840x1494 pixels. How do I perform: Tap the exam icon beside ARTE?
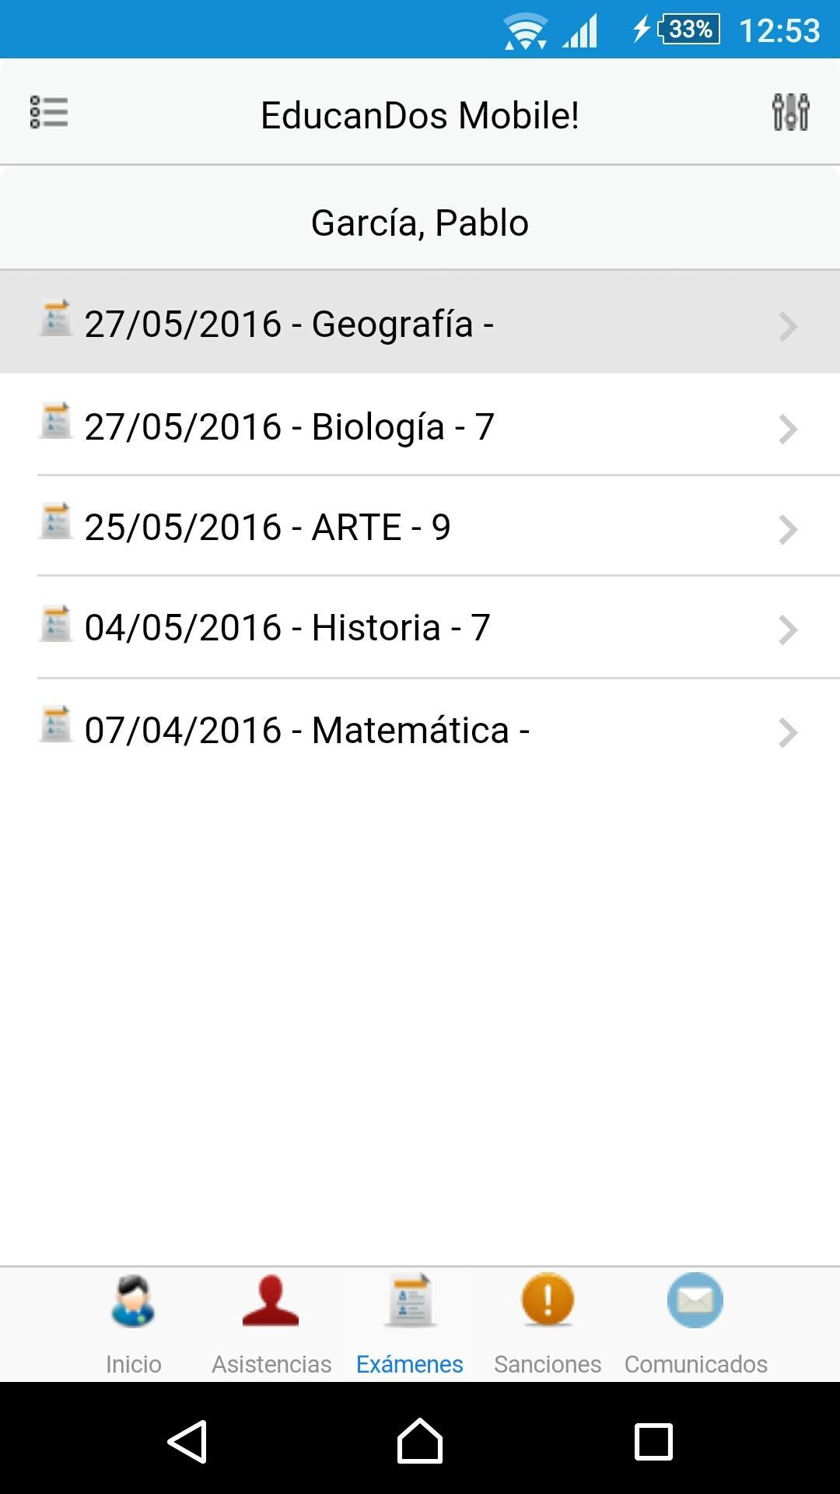[x=56, y=521]
